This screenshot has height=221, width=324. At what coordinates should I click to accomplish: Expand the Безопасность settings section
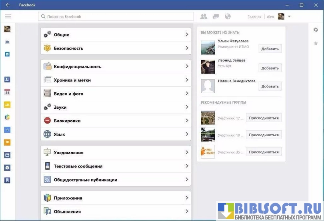pos(116,48)
